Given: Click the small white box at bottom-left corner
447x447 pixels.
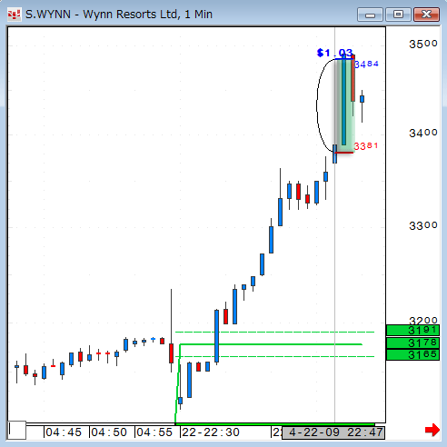Looking at the screenshot, I should (x=17, y=430).
